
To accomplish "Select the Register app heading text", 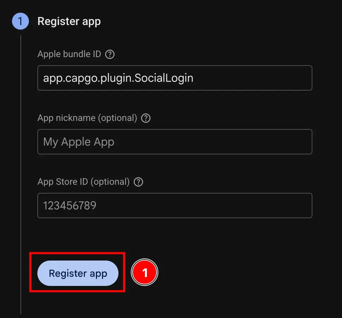I will (69, 21).
